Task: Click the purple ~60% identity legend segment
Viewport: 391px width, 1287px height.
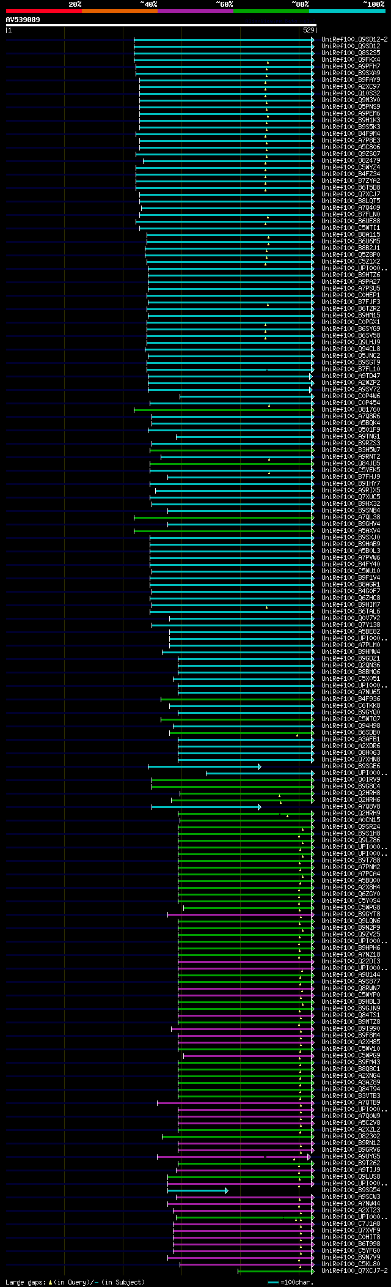Action: [x=195, y=11]
